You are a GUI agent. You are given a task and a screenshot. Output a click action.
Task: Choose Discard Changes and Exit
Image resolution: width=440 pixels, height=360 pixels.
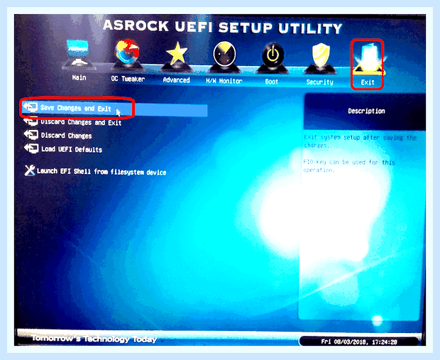[x=81, y=122]
